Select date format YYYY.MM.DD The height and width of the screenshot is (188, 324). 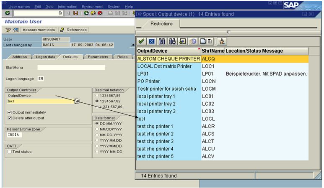(97, 140)
